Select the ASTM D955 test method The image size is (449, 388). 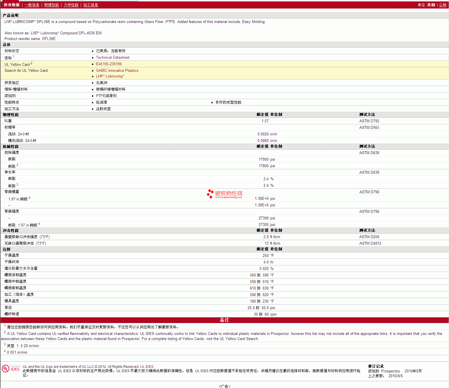coord(369,128)
